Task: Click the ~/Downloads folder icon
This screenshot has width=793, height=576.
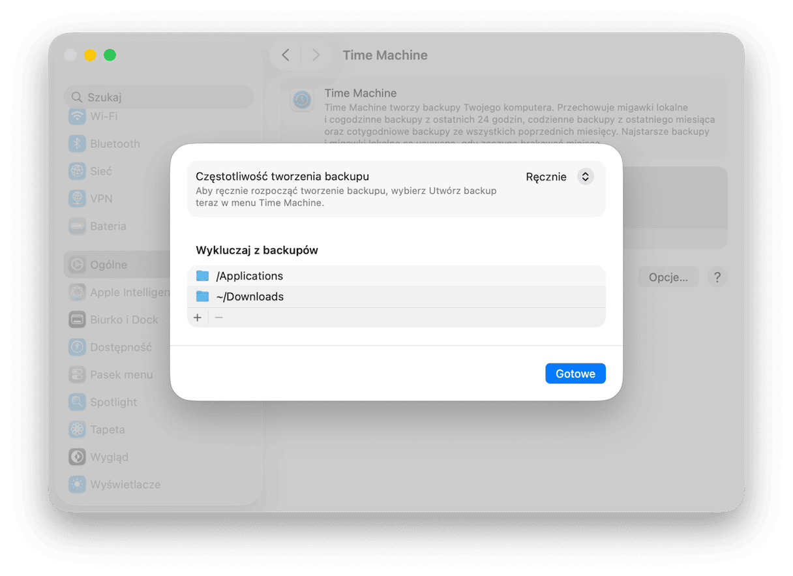Action: [203, 297]
